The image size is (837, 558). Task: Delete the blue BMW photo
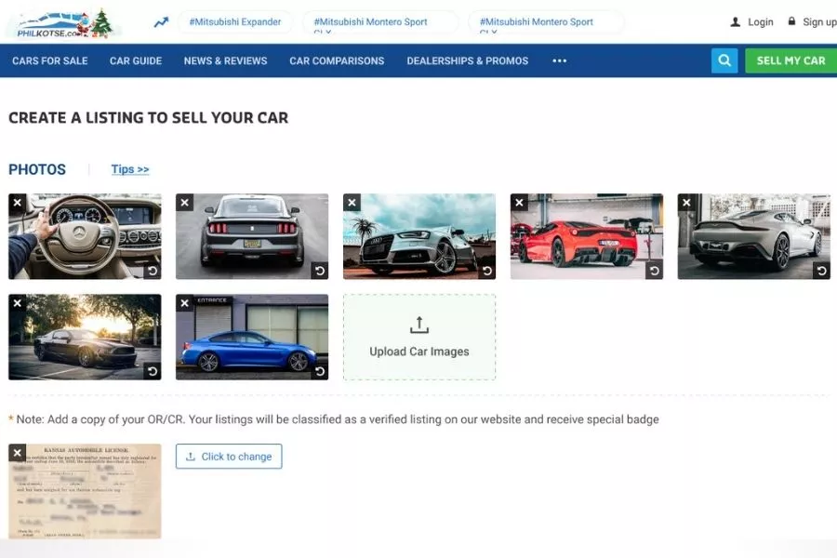(x=183, y=302)
